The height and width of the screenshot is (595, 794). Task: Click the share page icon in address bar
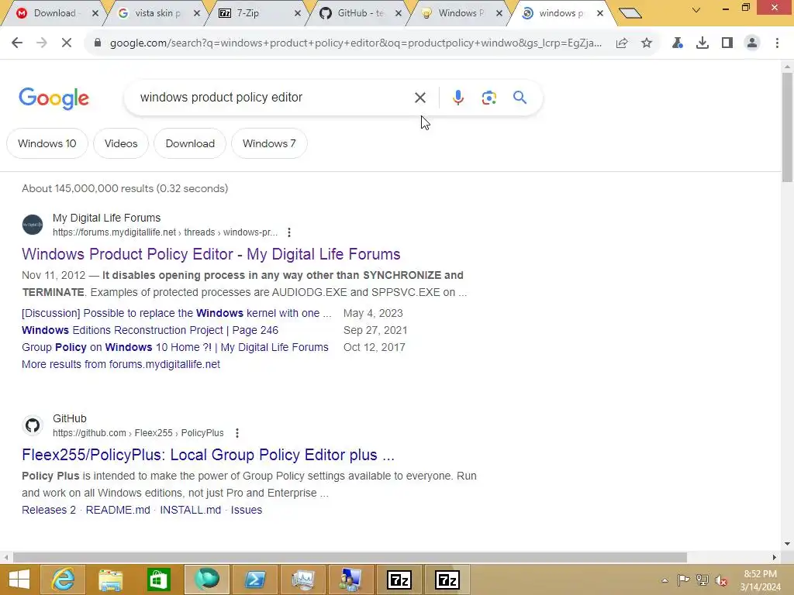click(x=622, y=43)
